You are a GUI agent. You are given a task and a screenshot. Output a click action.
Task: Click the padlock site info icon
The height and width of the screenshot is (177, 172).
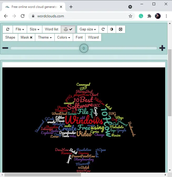[x=33, y=16]
